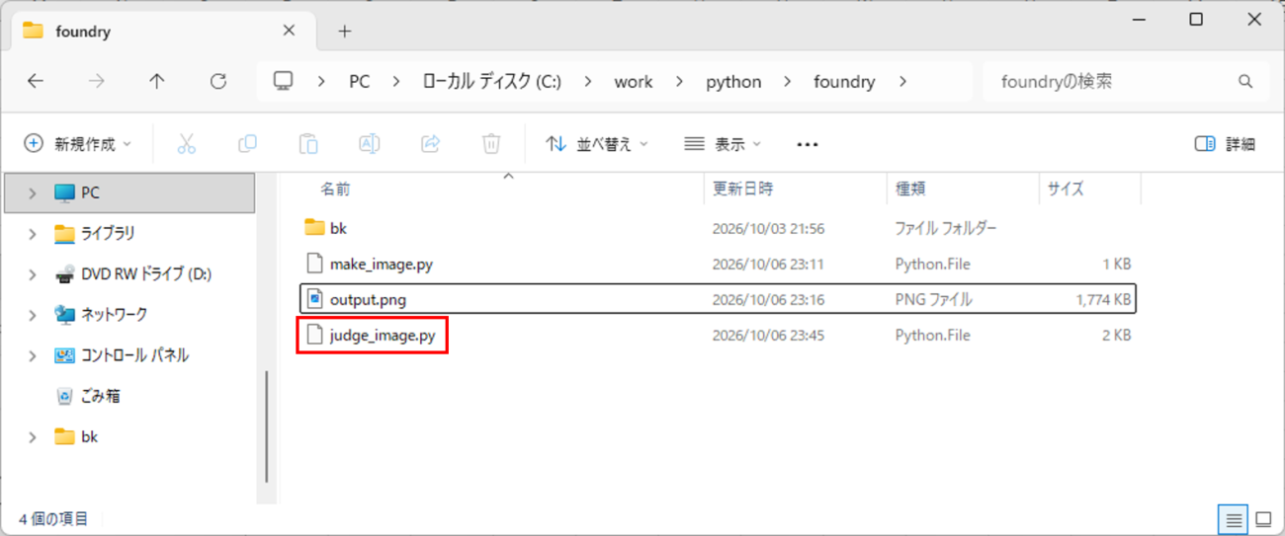Click ローカル ディスク (C:) in address bar
Image resolution: width=1285 pixels, height=536 pixels.
(491, 82)
